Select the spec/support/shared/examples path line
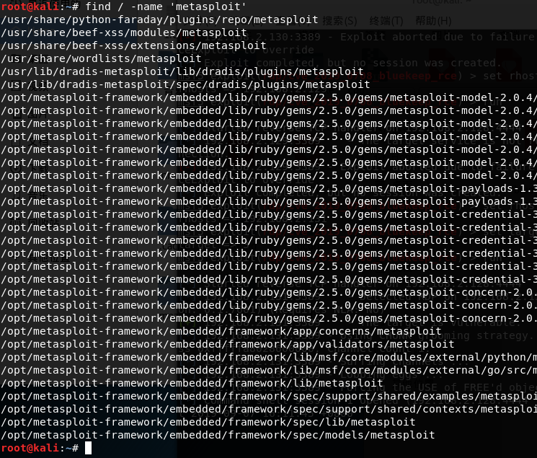The image size is (537, 458). tap(268, 397)
